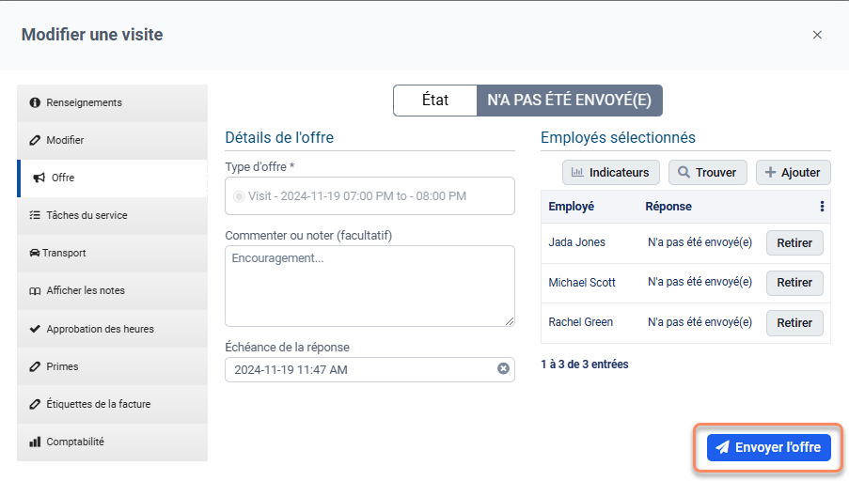Switch to the Comptabilité tab
The height and width of the screenshot is (481, 849).
tap(112, 442)
